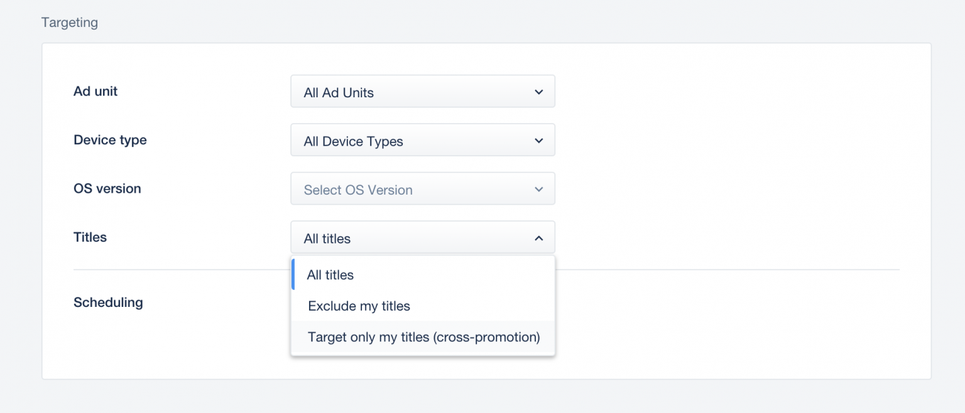Screen dimensions: 965x413
Task: Expand the OS version selector chevron
Action: point(538,188)
